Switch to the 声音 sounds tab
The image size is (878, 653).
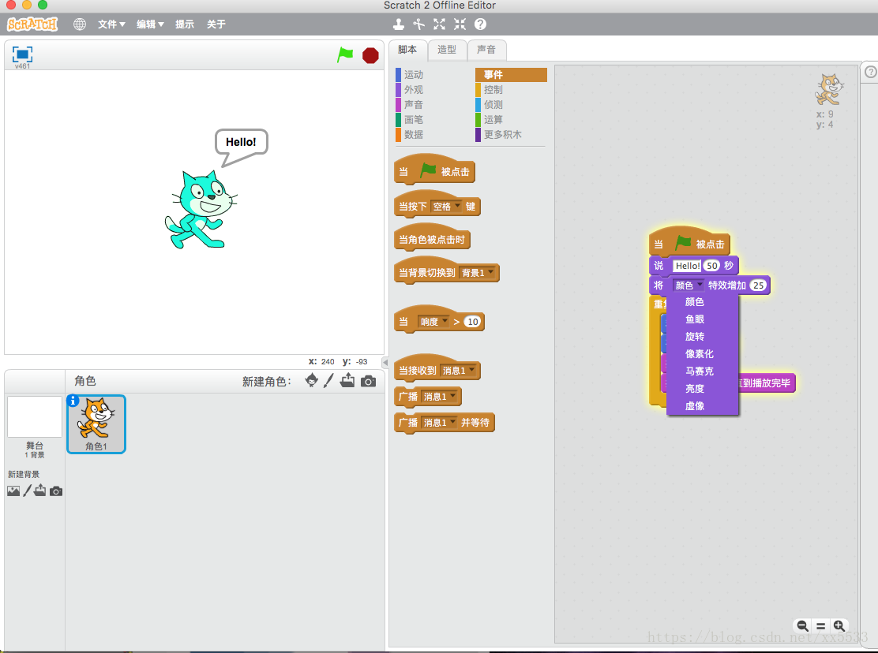[486, 50]
